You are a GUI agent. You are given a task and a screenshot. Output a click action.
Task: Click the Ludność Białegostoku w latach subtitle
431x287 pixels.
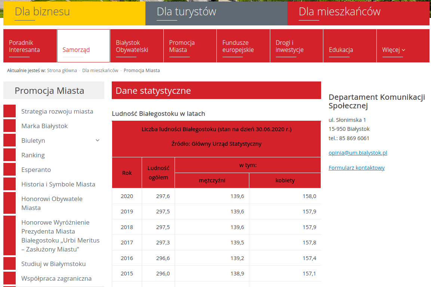point(158,114)
